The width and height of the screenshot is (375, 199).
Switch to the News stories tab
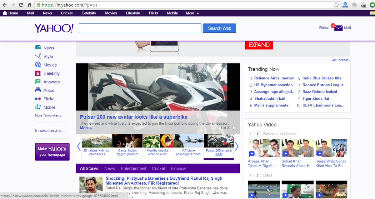click(x=110, y=168)
